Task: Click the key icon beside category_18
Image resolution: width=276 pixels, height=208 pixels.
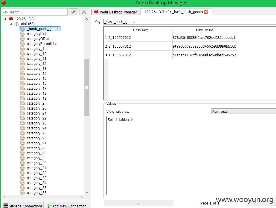Action: click(23, 93)
